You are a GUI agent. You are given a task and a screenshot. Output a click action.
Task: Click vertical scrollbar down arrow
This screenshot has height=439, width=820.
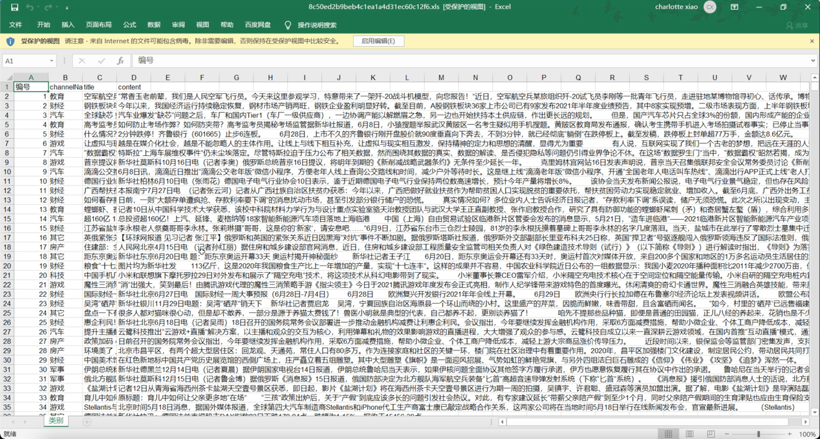[814, 412]
